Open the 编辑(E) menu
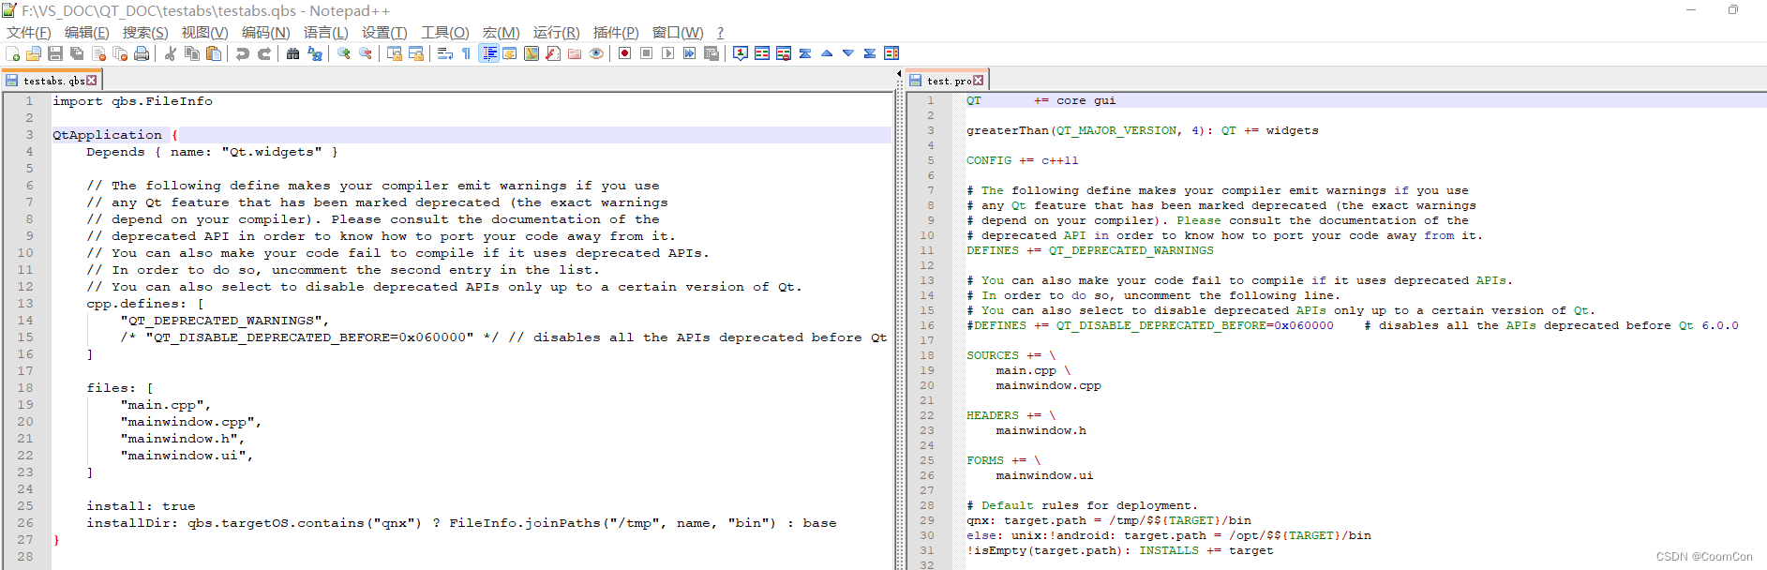The height and width of the screenshot is (570, 1767). 87,33
